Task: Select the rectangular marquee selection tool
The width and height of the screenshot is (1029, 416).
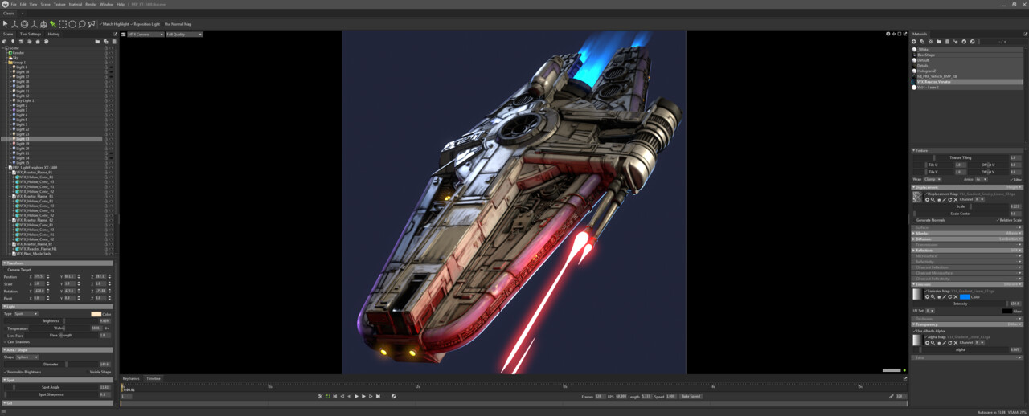Action: [x=63, y=24]
